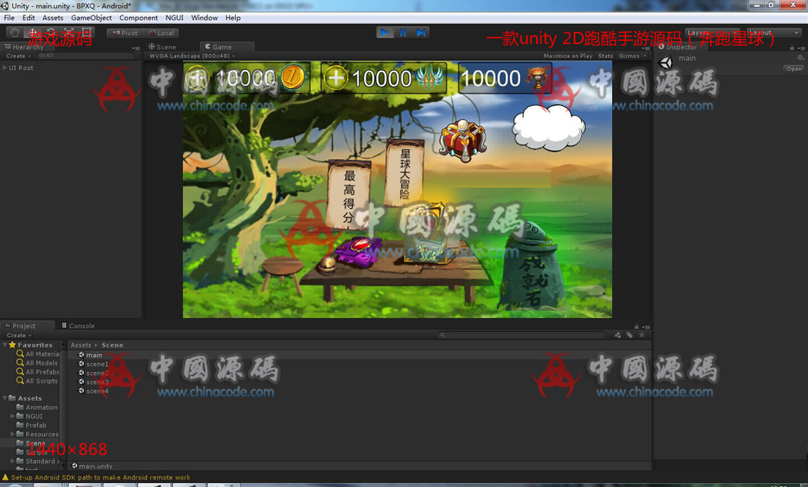Select All Models favorite search
Viewport: 808px width, 487px height.
pos(37,363)
